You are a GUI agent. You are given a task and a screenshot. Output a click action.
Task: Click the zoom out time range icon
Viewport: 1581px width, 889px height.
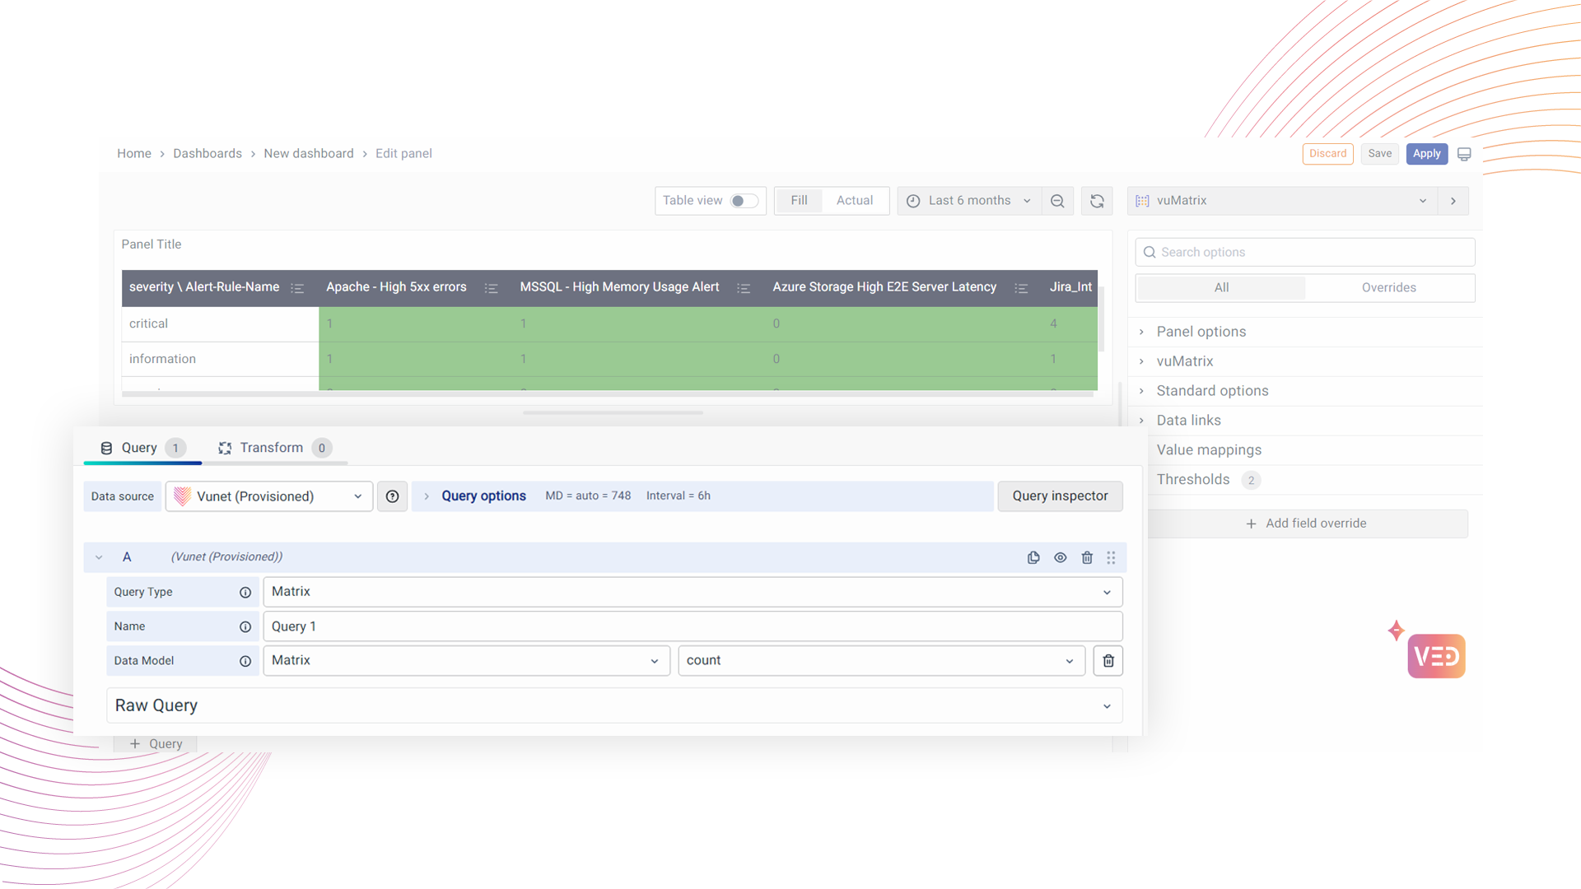pos(1057,201)
